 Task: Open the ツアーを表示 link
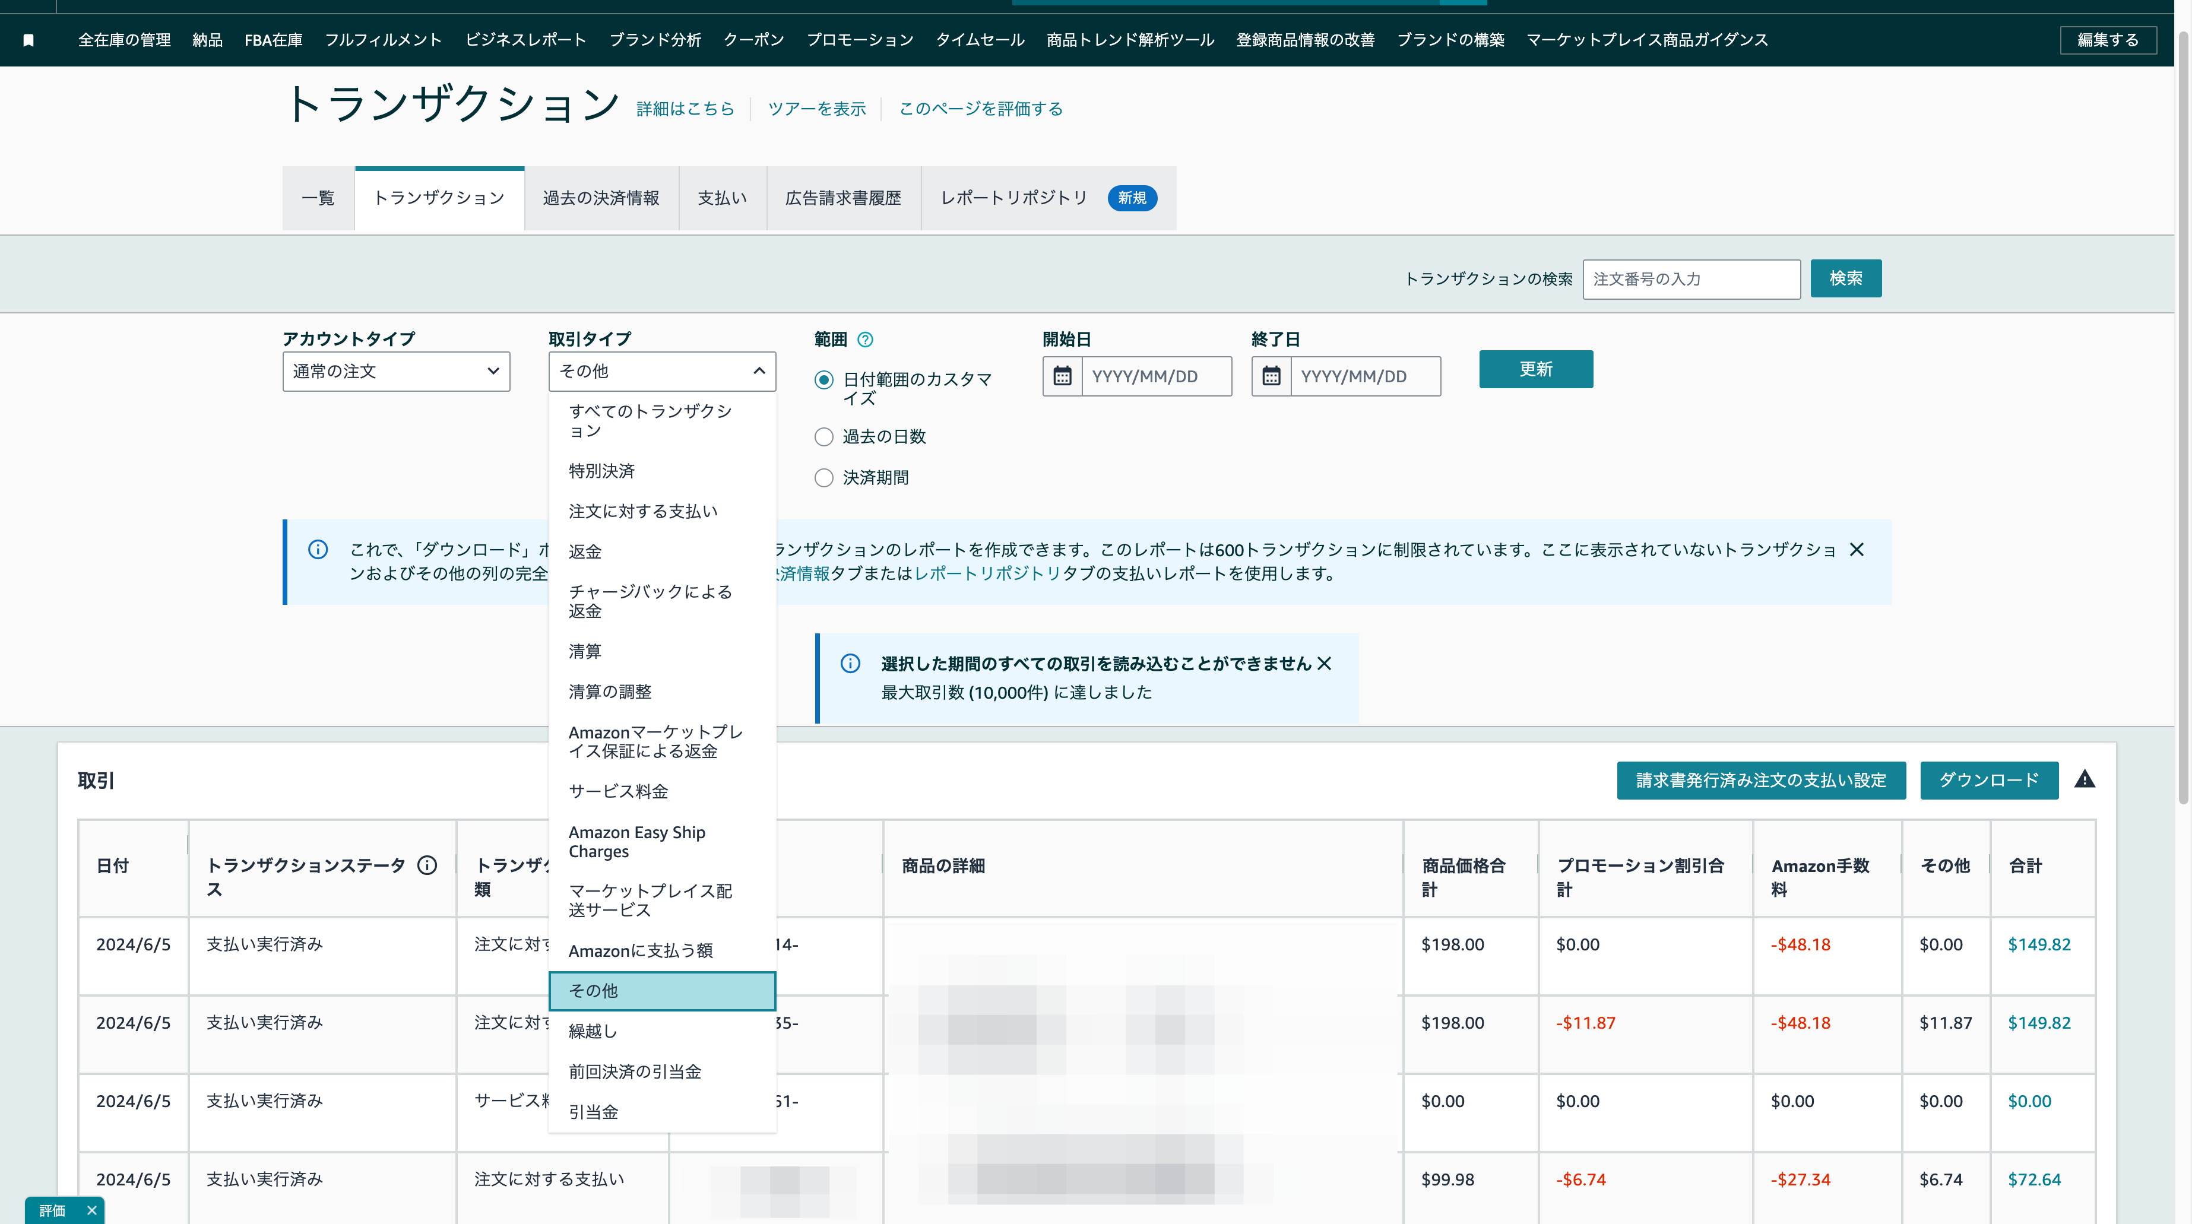(817, 109)
